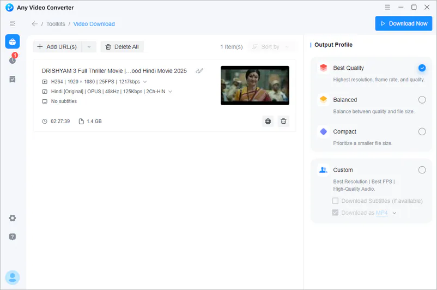Expand the video stream H264 options
Image resolution: width=437 pixels, height=290 pixels.
pos(145,82)
